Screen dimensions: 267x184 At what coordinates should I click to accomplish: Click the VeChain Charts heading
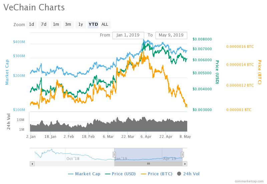(34, 7)
